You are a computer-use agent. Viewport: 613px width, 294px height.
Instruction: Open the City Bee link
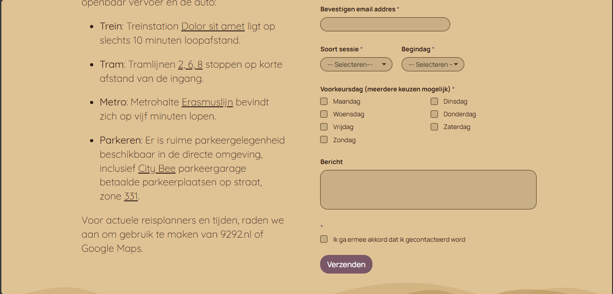click(x=157, y=169)
